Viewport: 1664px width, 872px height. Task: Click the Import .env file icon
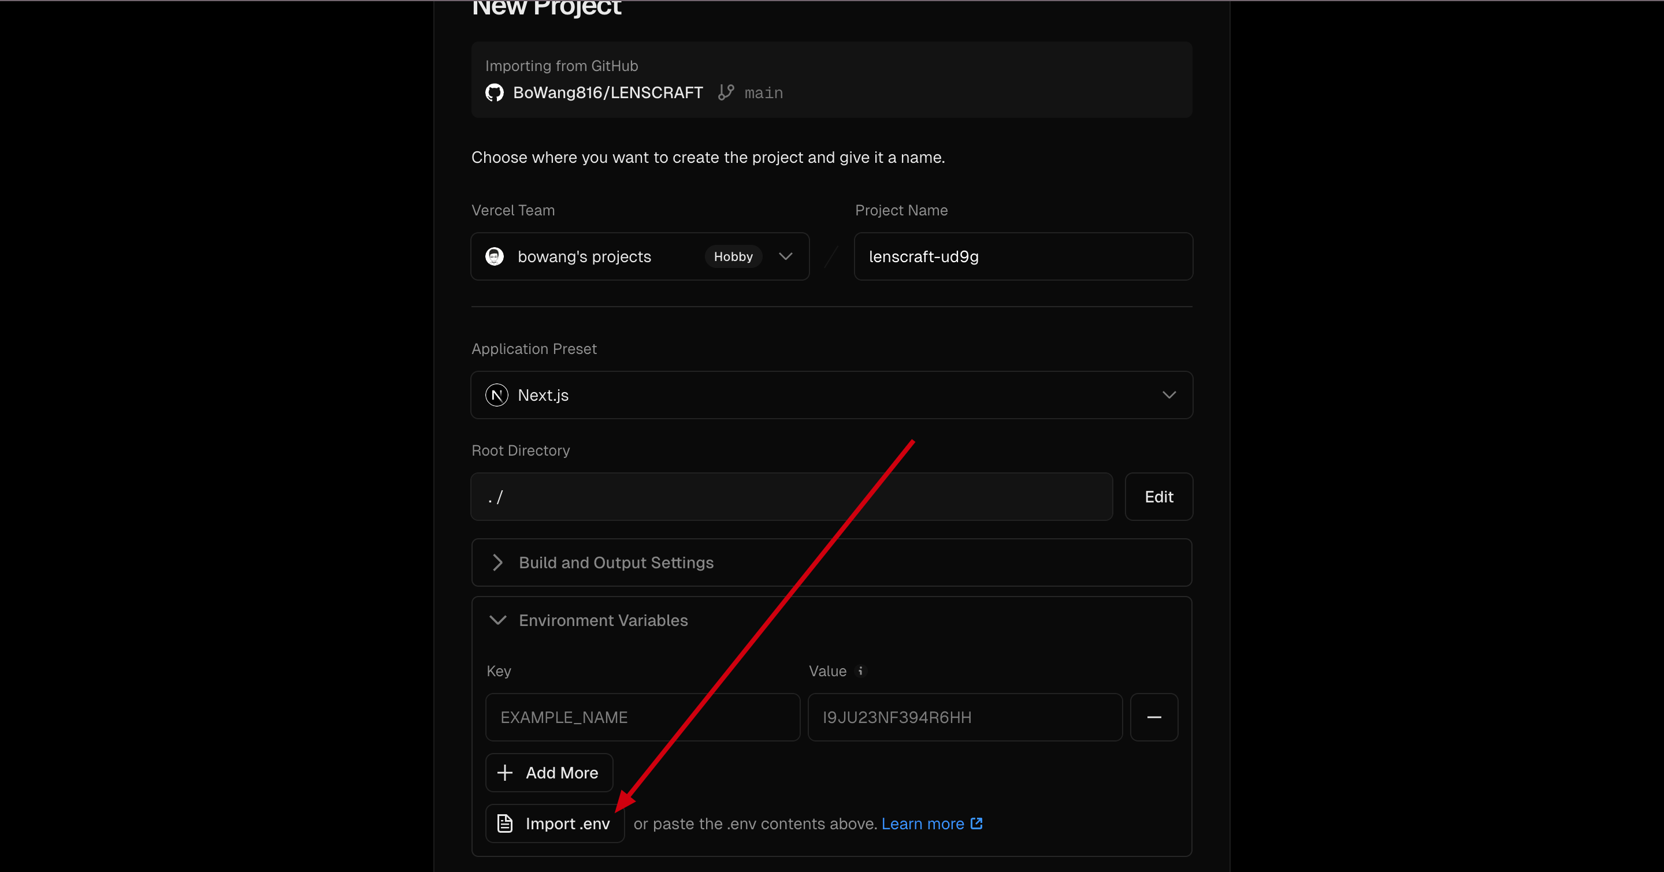coord(505,823)
